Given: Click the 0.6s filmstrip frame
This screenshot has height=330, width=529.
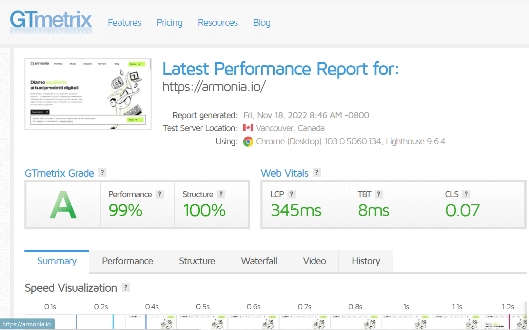Looking at the screenshot, I should click(254, 322).
